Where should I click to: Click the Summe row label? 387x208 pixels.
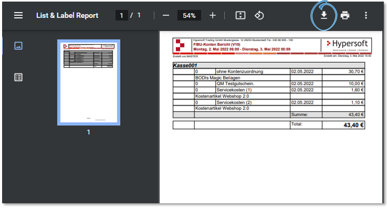[x=299, y=114]
